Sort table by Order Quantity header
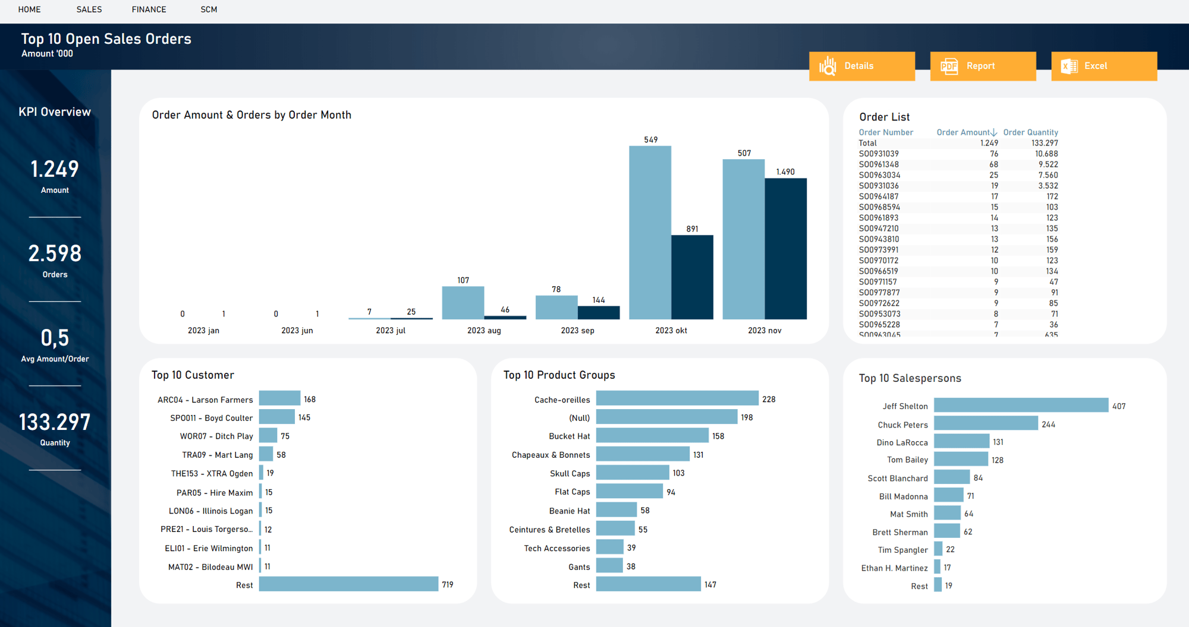Screen dimensions: 1189x627 click(1031, 132)
